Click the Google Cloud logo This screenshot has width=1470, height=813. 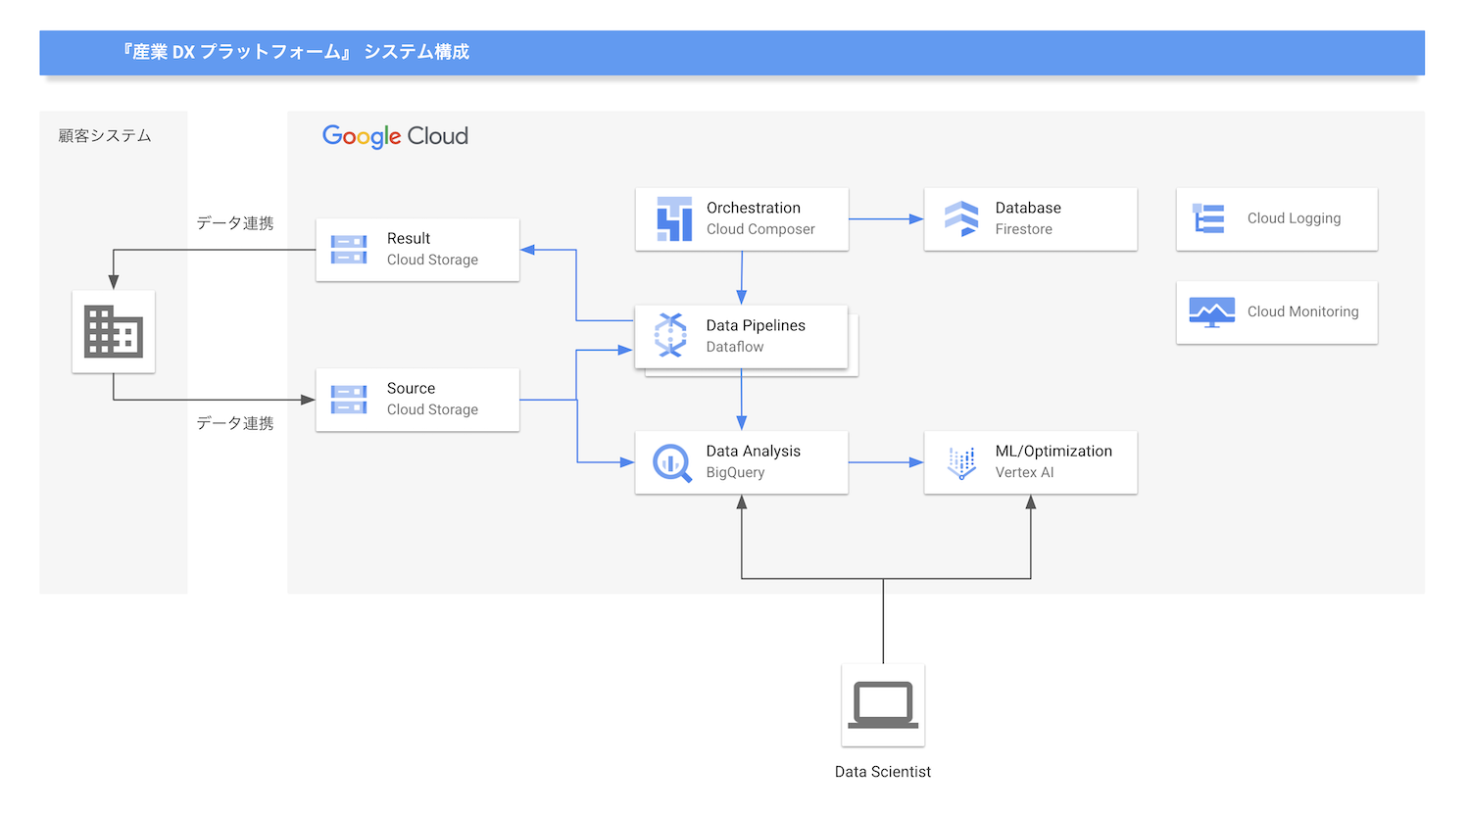[395, 136]
